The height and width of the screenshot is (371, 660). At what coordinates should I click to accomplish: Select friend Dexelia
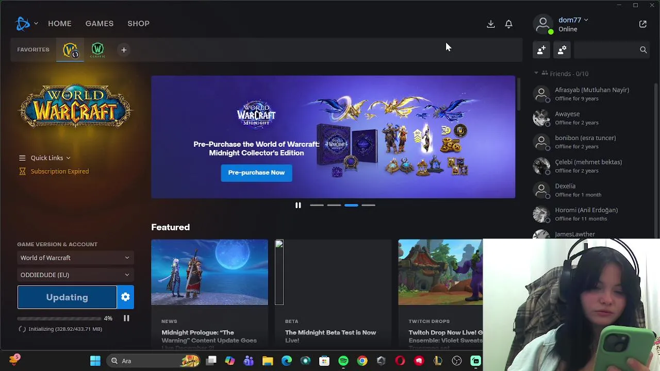pyautogui.click(x=593, y=190)
